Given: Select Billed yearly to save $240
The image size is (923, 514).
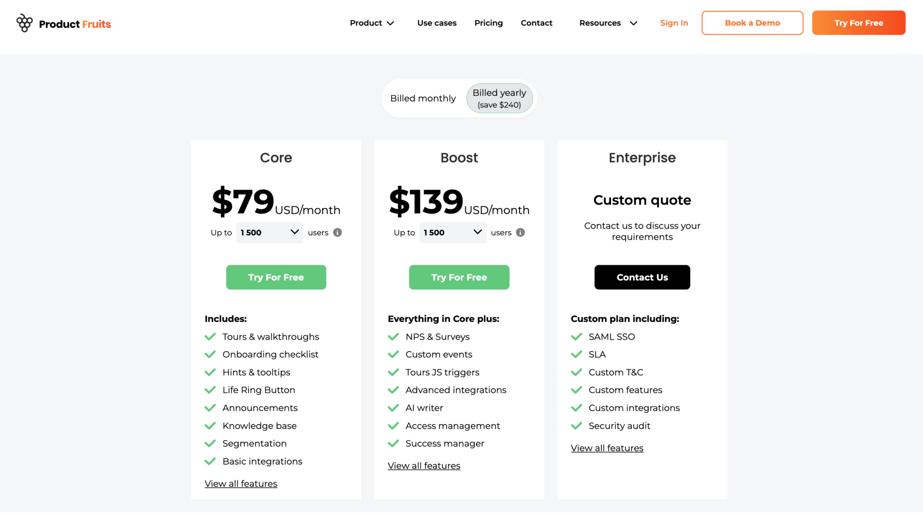Looking at the screenshot, I should [499, 98].
